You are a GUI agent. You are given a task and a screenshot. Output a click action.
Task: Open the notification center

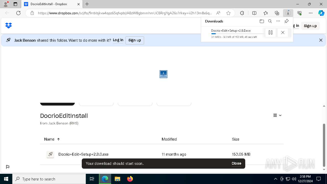point(319,179)
